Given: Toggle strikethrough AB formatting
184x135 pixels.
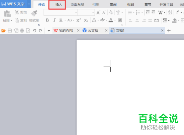Looking at the screenshot, I should [70, 20].
